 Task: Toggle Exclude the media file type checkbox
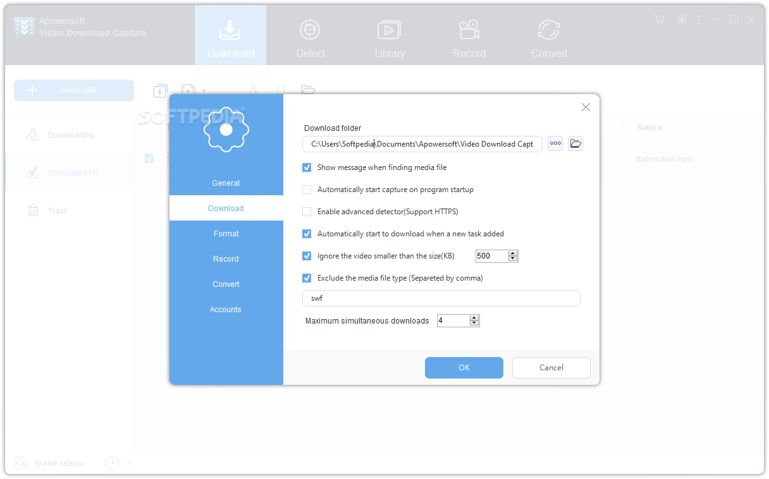point(307,278)
